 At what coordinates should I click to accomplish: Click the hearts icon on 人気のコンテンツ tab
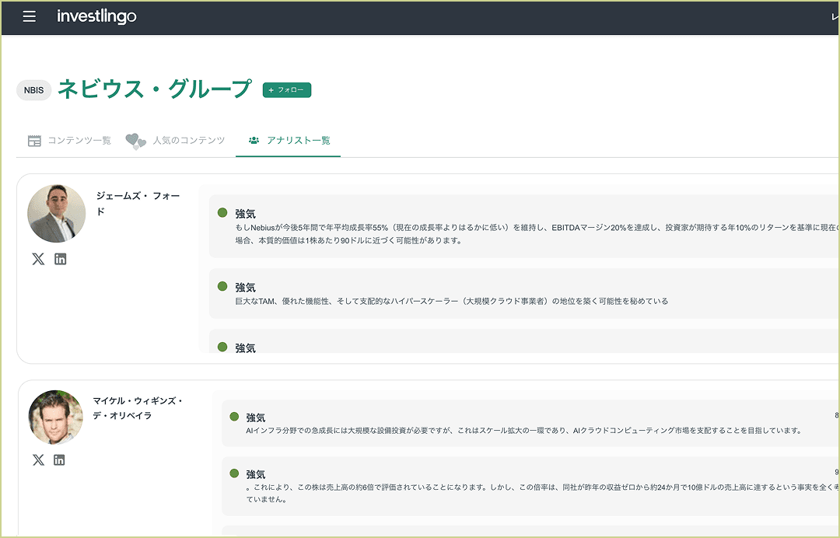tap(137, 140)
